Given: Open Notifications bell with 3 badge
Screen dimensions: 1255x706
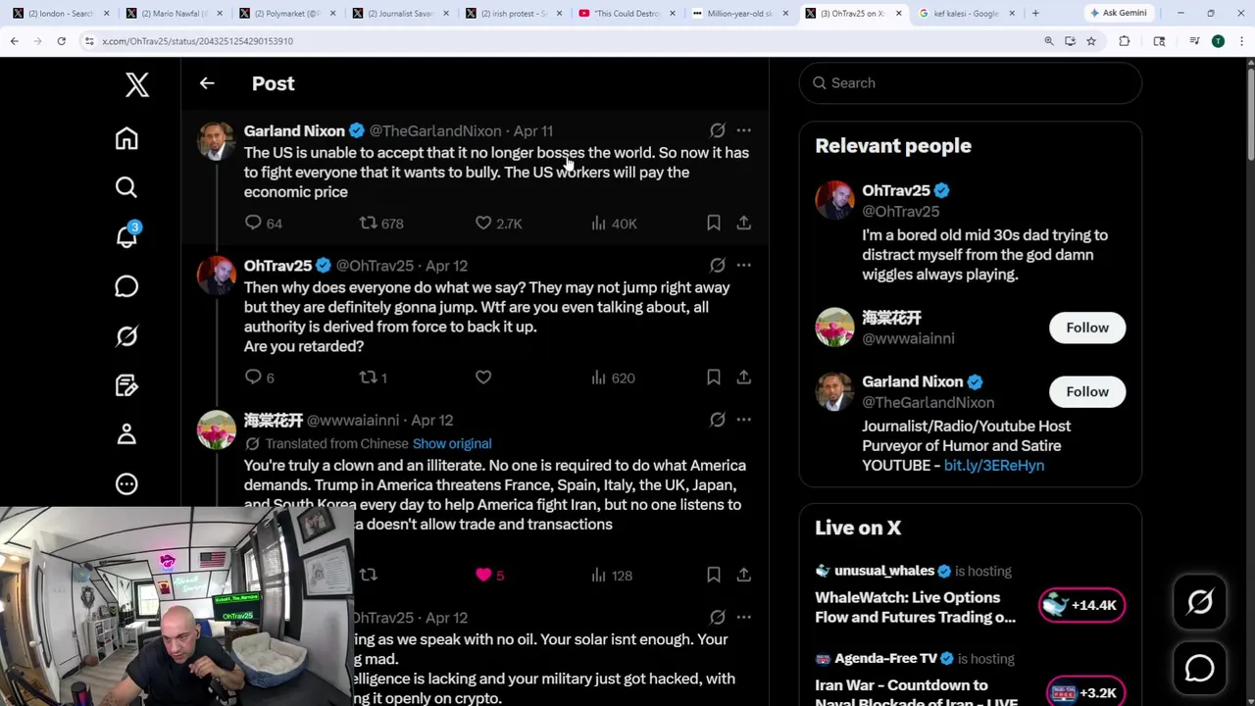Looking at the screenshot, I should pos(126,236).
